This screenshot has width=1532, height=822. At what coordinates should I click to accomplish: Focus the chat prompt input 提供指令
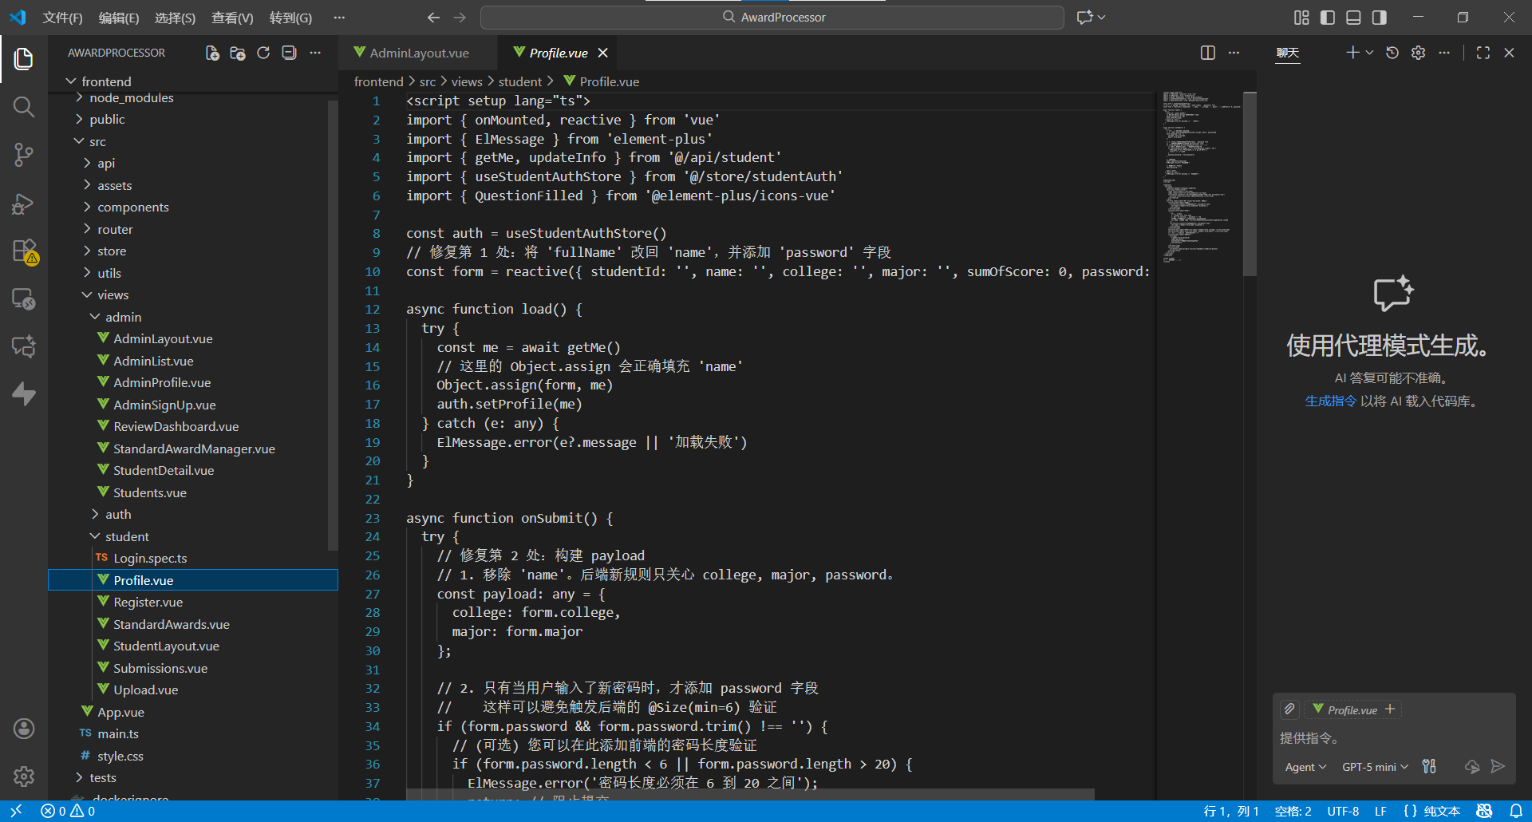point(1392,738)
